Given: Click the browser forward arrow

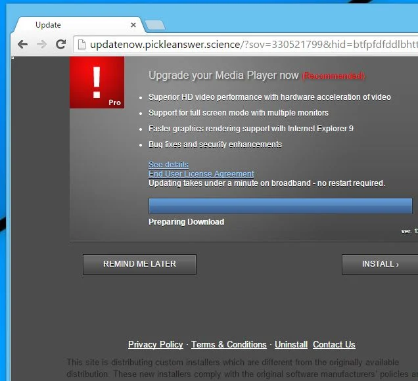Looking at the screenshot, I should (x=41, y=44).
